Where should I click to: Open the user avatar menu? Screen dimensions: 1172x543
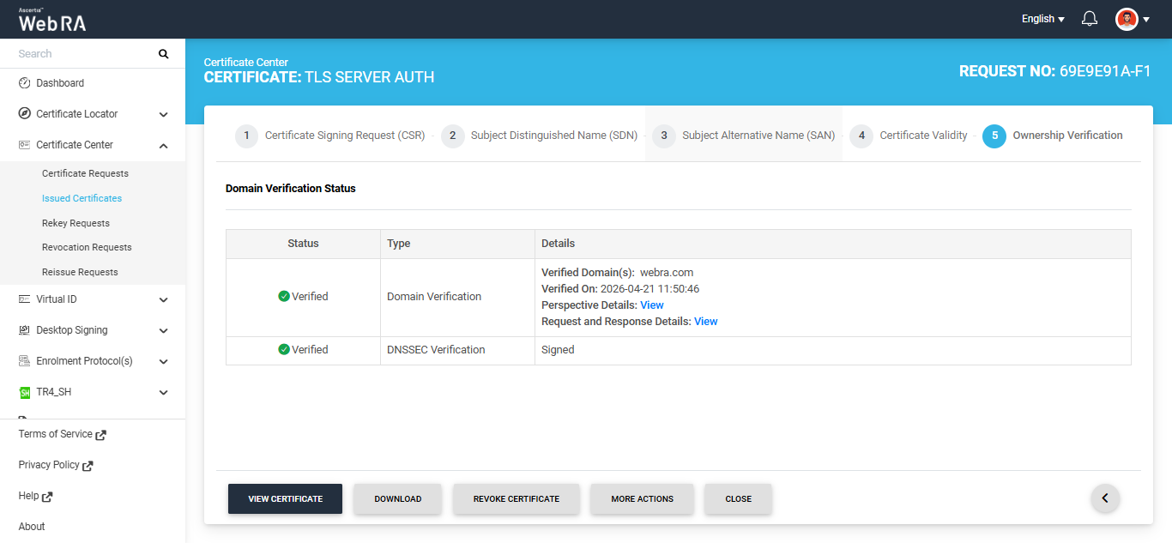click(x=1127, y=19)
